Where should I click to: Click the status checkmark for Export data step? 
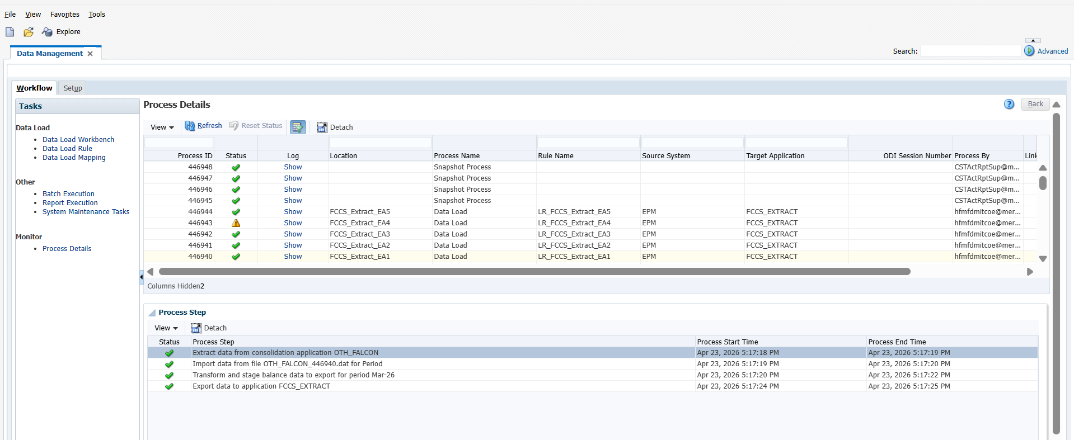coord(170,386)
